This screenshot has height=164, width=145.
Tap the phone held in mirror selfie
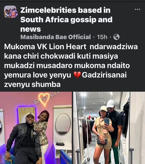pos(107,122)
